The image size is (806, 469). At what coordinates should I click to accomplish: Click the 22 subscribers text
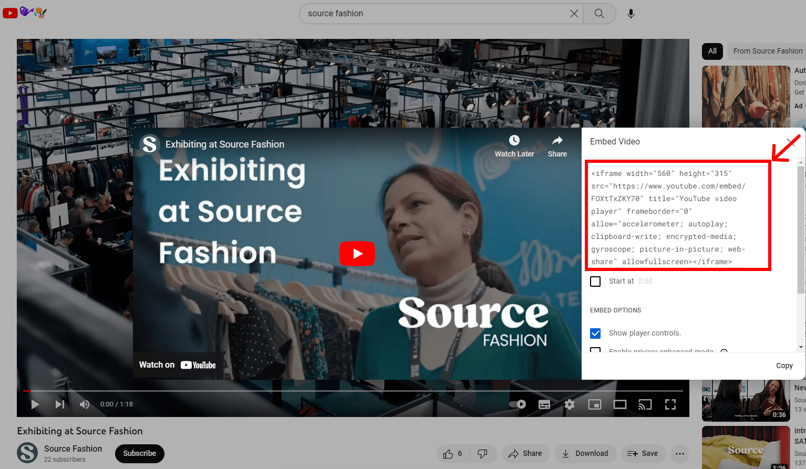tap(65, 460)
